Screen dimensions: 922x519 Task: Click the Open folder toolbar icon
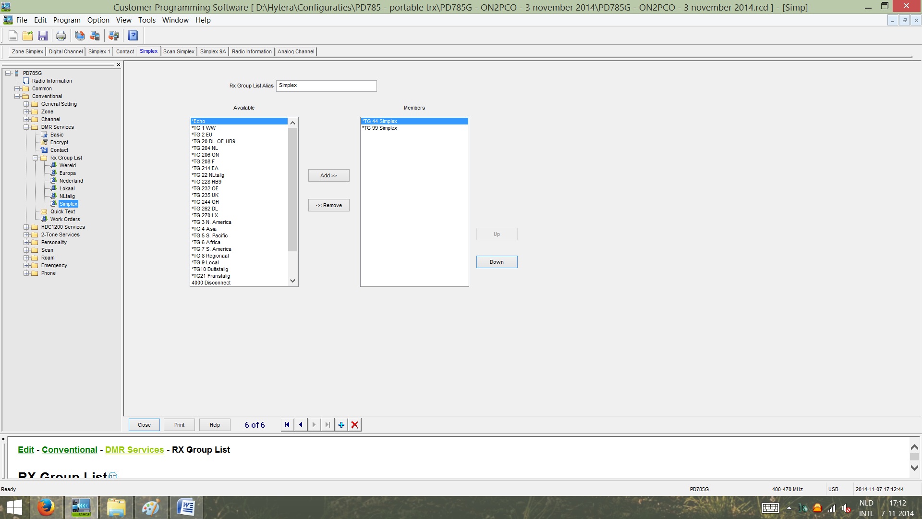[x=28, y=36]
